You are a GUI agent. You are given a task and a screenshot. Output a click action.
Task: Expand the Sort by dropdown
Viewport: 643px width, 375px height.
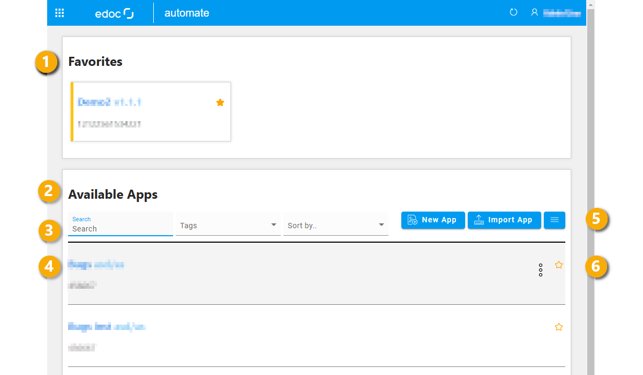pos(335,224)
